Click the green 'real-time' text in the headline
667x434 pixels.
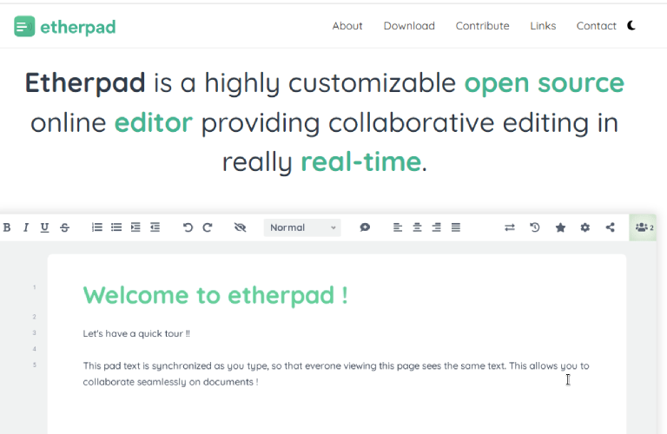(361, 163)
